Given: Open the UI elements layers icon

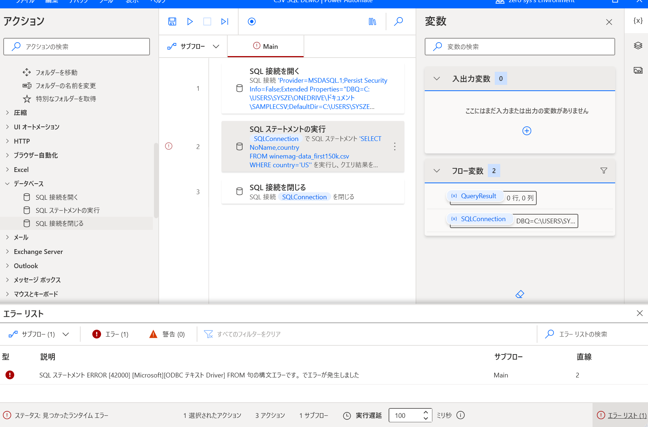Looking at the screenshot, I should click(x=638, y=46).
